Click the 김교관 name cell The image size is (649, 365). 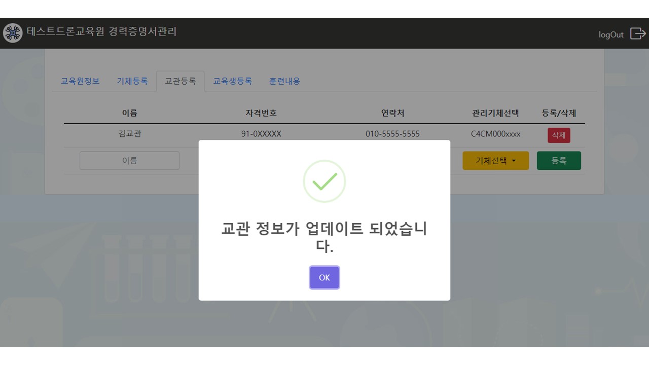pos(129,134)
